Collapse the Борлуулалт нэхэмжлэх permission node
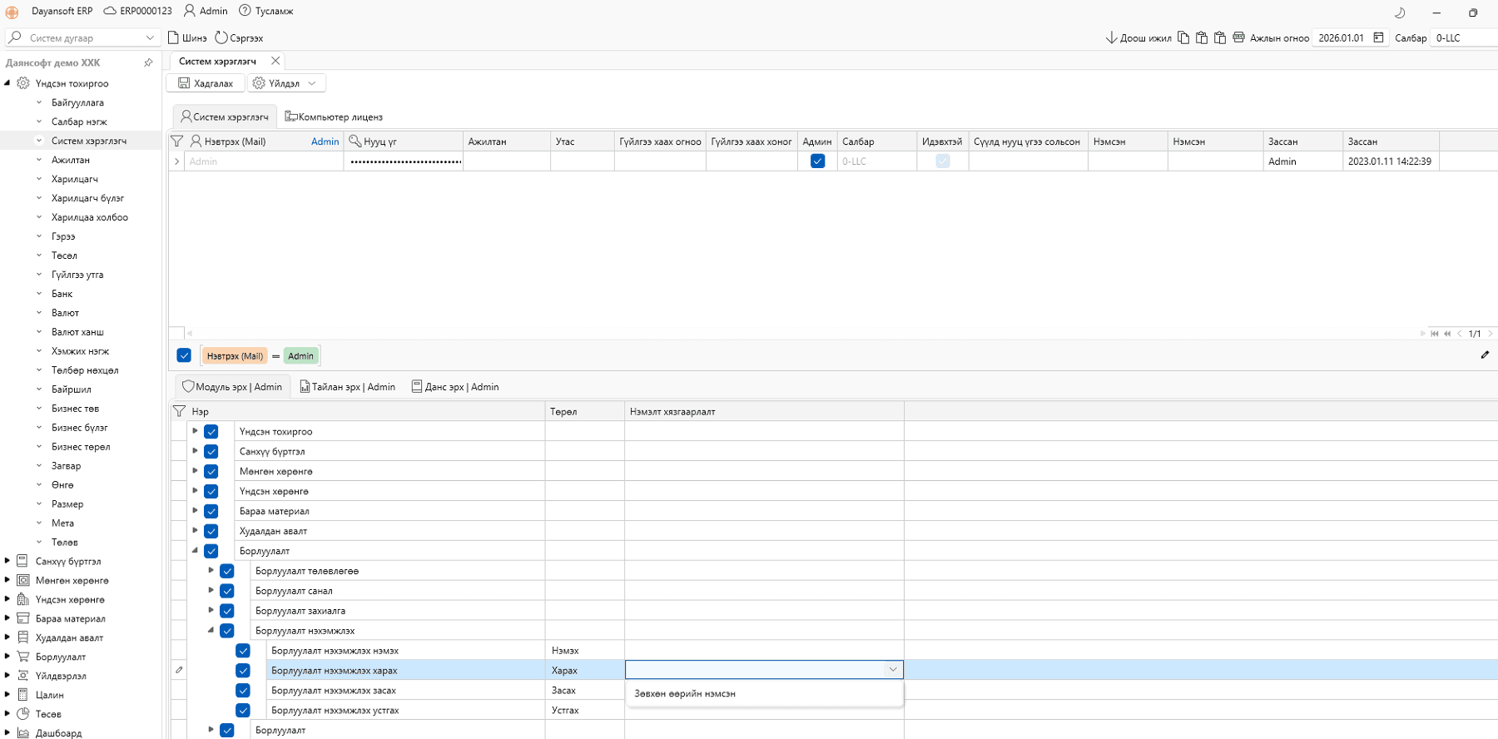The width and height of the screenshot is (1498, 739). (x=211, y=631)
